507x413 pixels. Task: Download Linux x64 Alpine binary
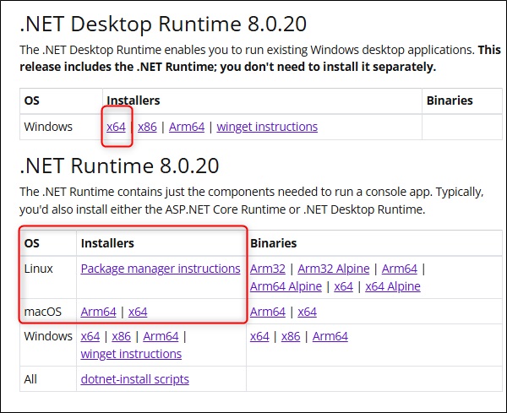pyautogui.click(x=393, y=286)
